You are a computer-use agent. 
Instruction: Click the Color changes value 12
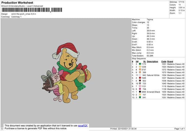pos(148,22)
